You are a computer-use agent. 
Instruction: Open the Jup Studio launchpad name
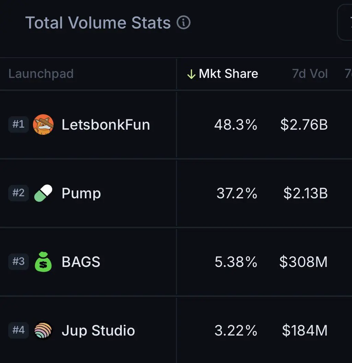click(98, 331)
